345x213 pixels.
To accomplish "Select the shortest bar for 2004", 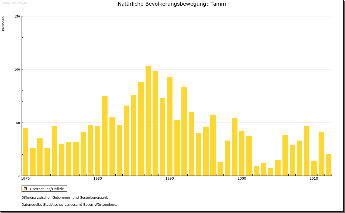I will (x=271, y=172).
